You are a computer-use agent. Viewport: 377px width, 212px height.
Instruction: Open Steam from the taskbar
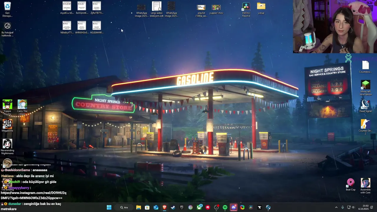point(173,207)
